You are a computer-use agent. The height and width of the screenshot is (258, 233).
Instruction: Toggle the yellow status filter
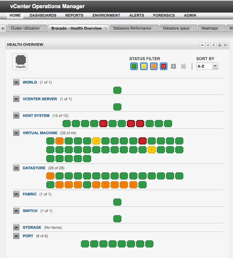(x=144, y=66)
